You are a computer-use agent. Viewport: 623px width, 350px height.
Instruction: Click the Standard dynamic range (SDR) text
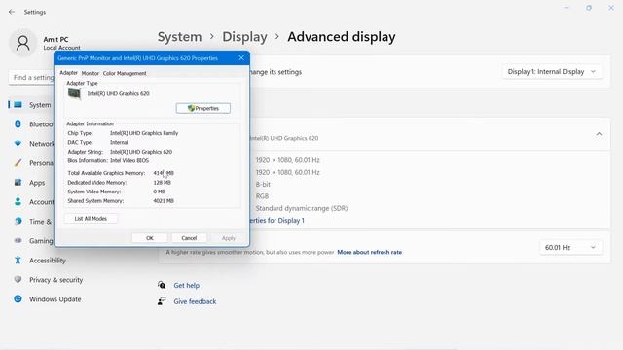click(x=302, y=208)
